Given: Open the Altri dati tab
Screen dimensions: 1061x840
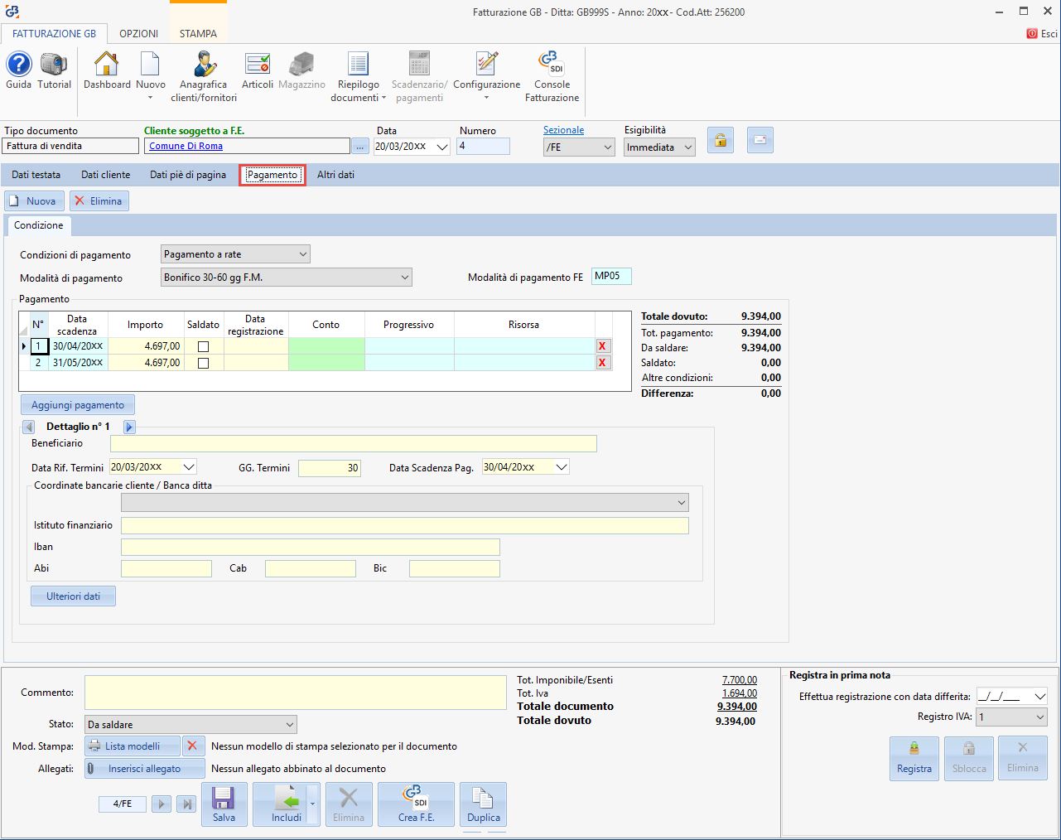Looking at the screenshot, I should (335, 175).
